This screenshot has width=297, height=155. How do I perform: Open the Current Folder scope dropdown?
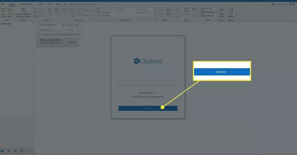(74, 25)
